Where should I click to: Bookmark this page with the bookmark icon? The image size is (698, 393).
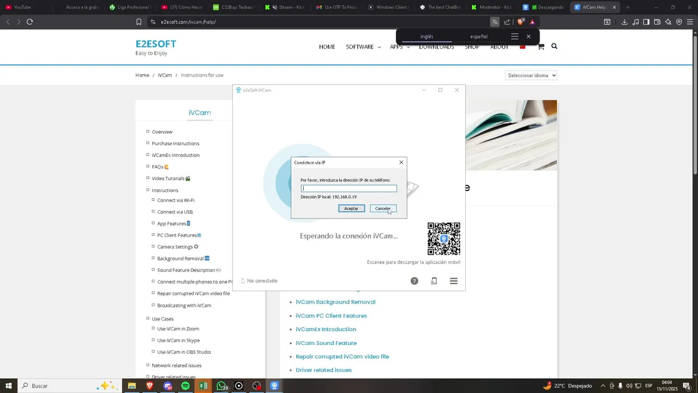[x=139, y=22]
